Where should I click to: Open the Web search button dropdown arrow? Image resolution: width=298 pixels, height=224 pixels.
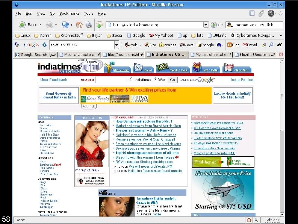140,45
